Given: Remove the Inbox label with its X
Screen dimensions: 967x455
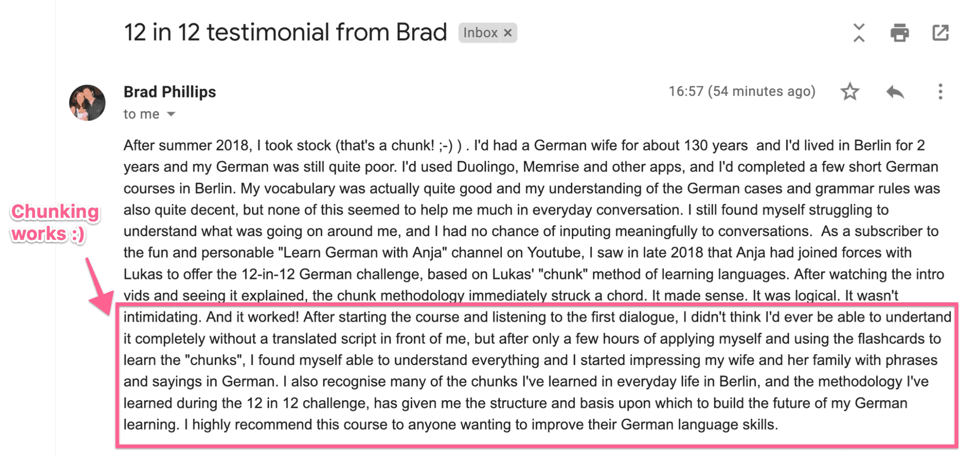Looking at the screenshot, I should point(508,32).
